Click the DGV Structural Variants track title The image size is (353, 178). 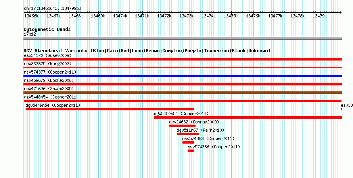click(147, 51)
